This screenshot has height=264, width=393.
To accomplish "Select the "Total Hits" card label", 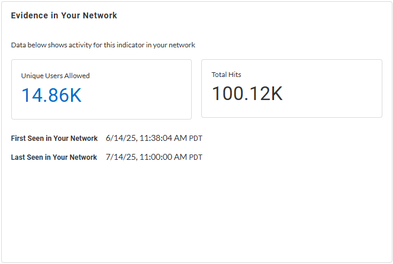I will coord(227,75).
